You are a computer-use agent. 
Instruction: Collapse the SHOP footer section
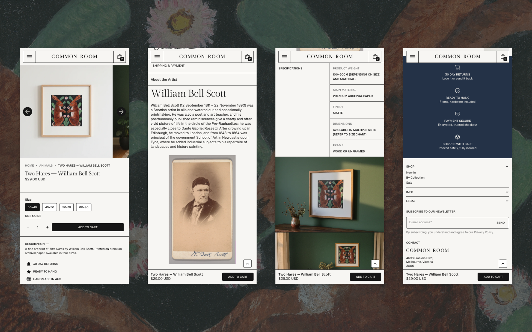click(507, 167)
